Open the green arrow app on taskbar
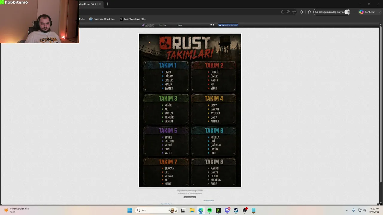Screen dimensions: 383x215 218,210
